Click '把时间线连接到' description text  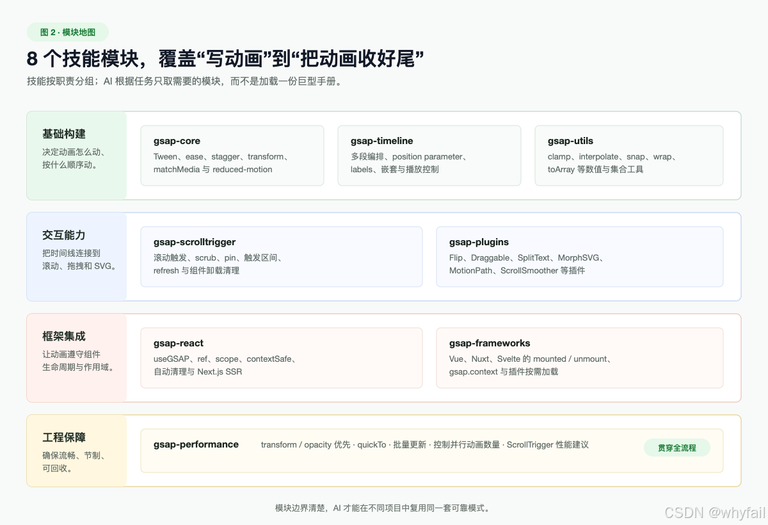(72, 253)
